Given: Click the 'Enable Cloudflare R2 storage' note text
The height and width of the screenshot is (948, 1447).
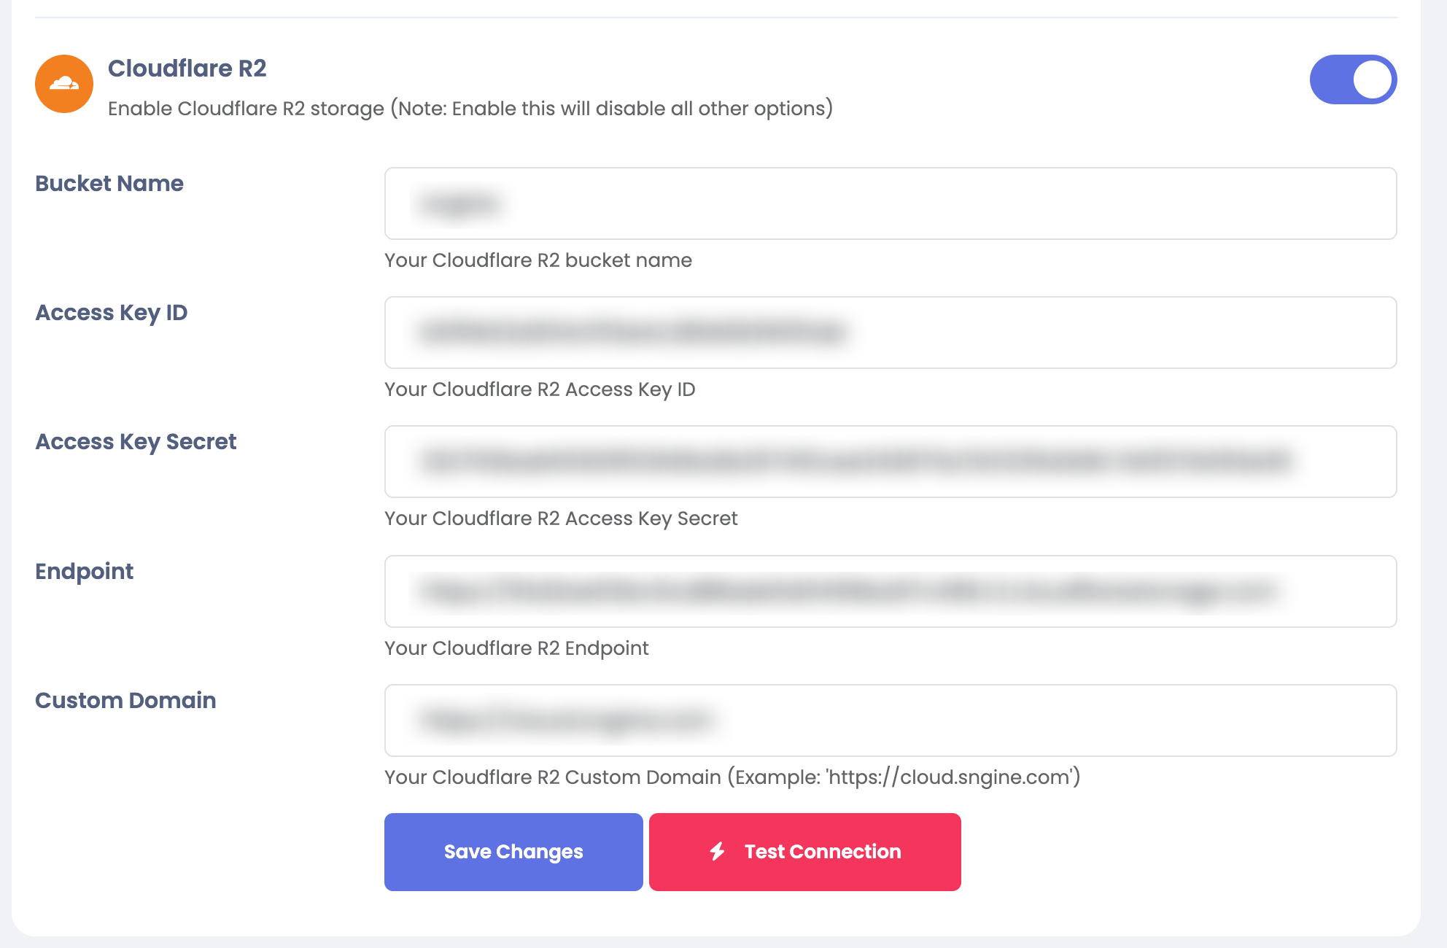Looking at the screenshot, I should (x=470, y=109).
